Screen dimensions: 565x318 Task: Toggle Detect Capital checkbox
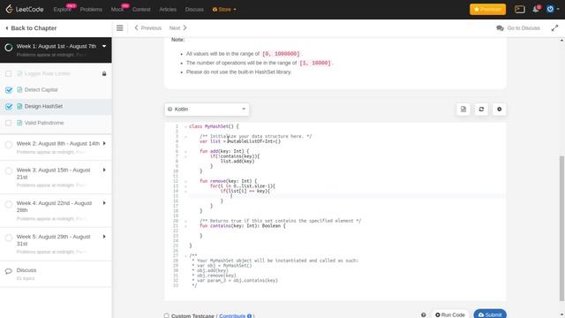(9, 90)
